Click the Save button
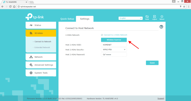The height and width of the screenshot is (101, 191). click(152, 63)
